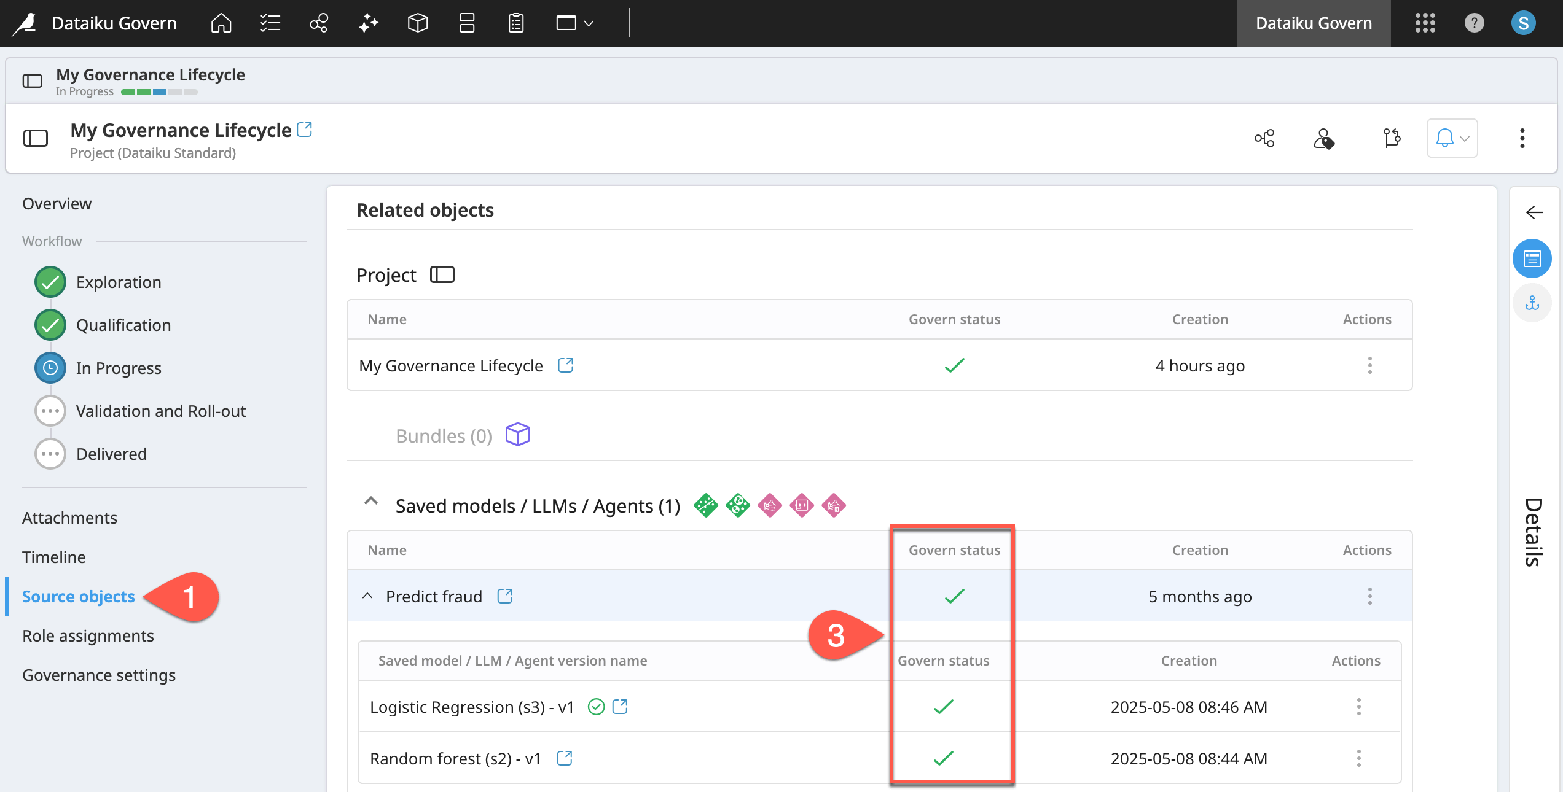Switch to the Timeline section
This screenshot has width=1563, height=792.
pyautogui.click(x=53, y=557)
